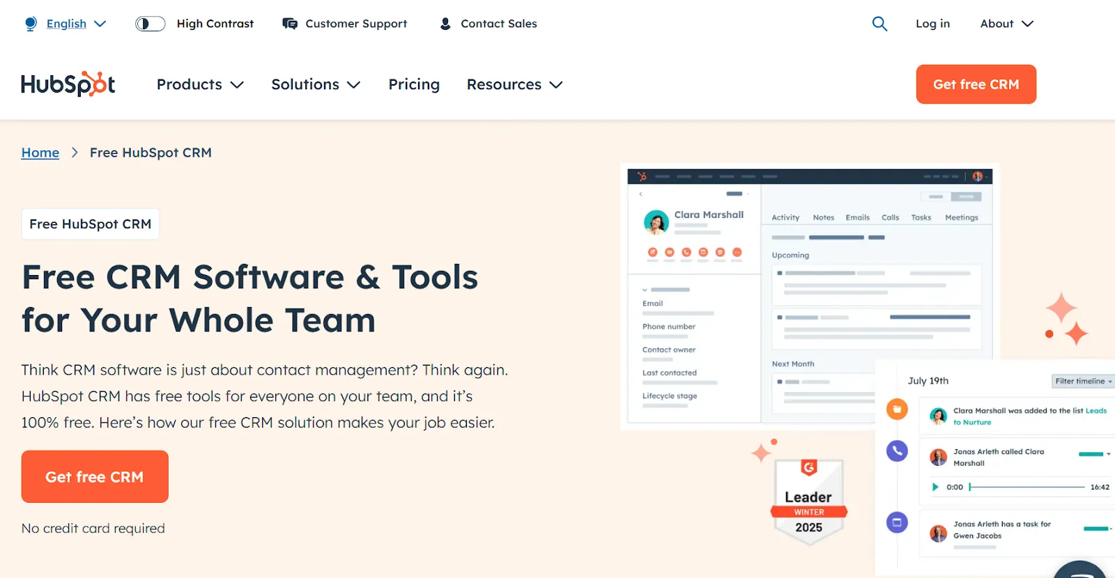The width and height of the screenshot is (1115, 578).
Task: Click the July 19th date heading
Action: coord(928,381)
